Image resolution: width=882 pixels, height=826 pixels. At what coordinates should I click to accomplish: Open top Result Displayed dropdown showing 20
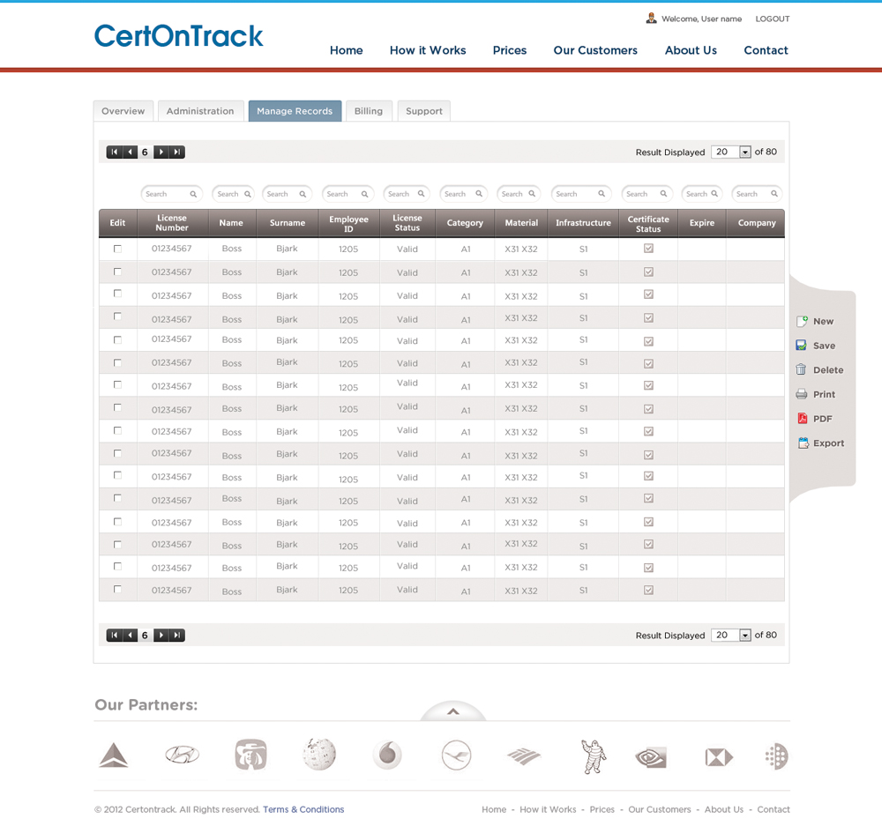(731, 152)
